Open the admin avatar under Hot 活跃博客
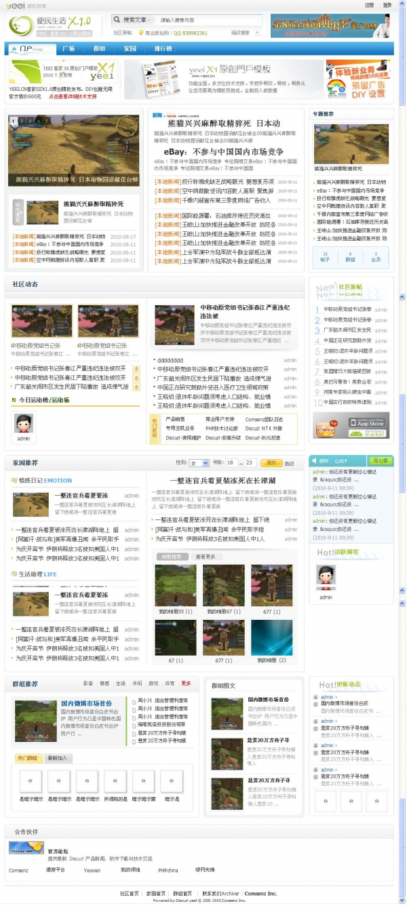 [326, 578]
